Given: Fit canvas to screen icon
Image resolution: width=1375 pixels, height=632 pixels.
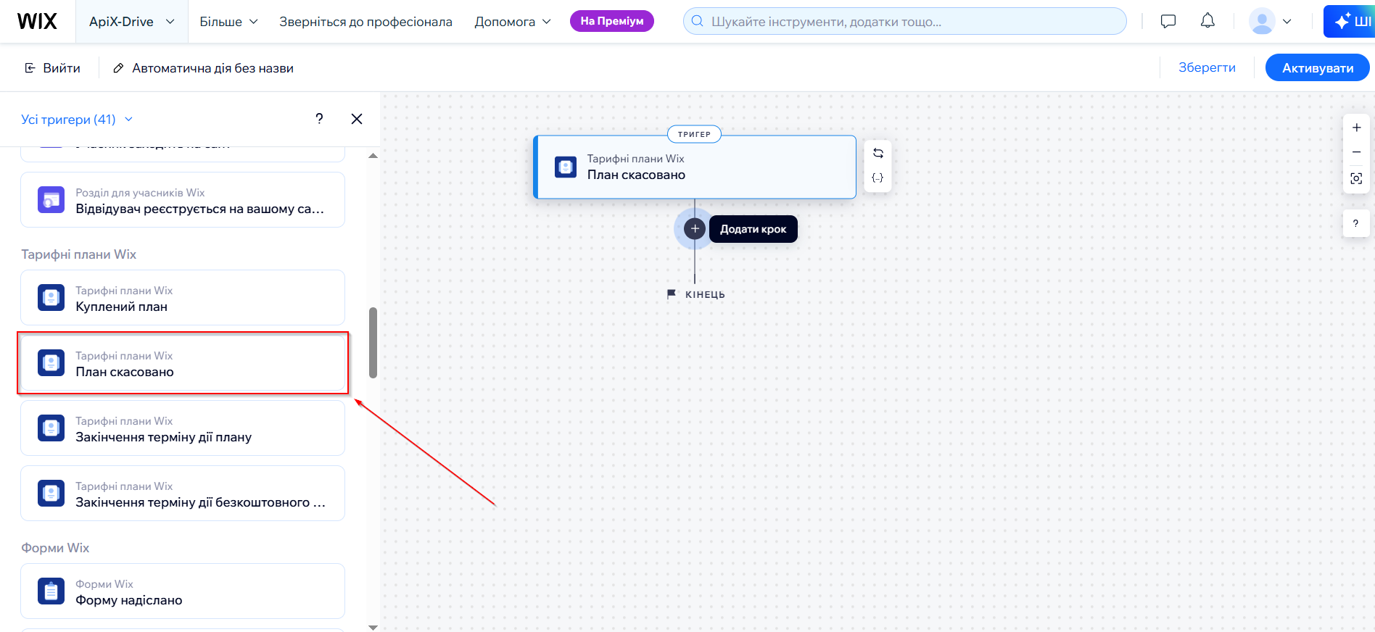Looking at the screenshot, I should click(1356, 178).
